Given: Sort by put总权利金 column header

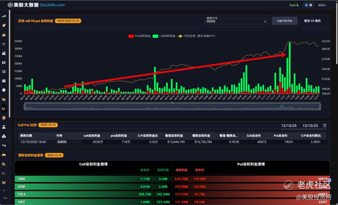Looking at the screenshot, I should pos(119,136).
